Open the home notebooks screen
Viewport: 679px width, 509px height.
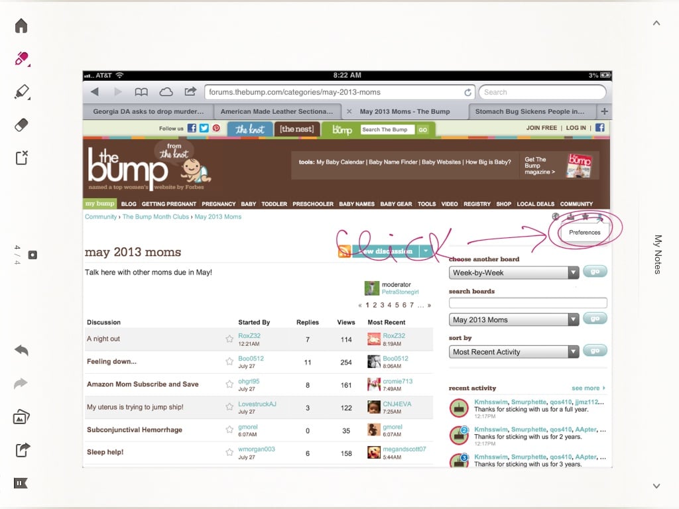point(21,26)
